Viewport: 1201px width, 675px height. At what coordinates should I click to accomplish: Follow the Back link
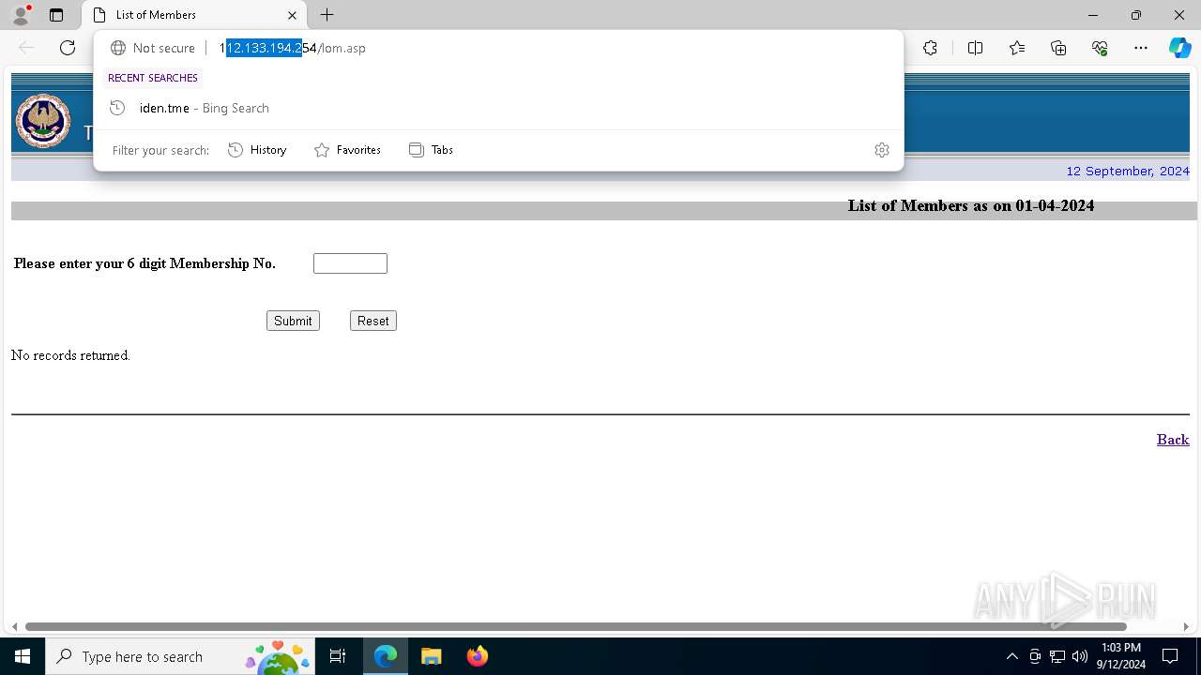(1173, 440)
